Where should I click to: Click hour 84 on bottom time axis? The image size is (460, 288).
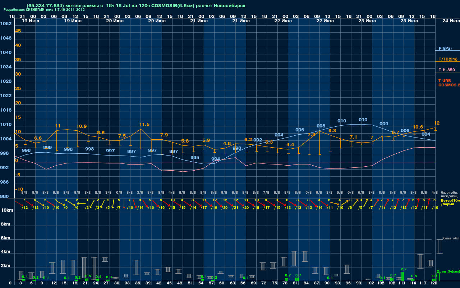pyautogui.click(x=305, y=283)
